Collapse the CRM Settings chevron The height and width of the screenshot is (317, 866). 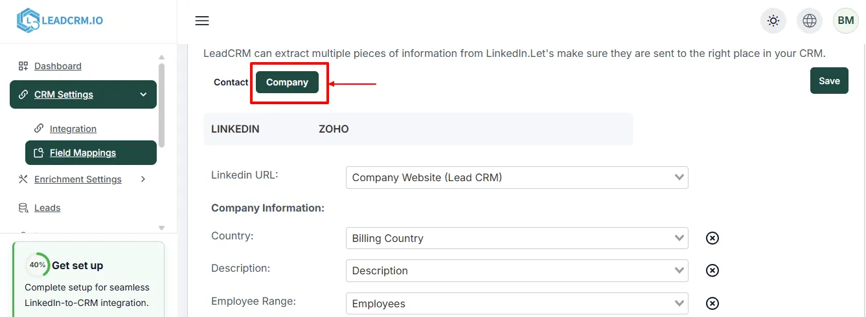click(143, 94)
